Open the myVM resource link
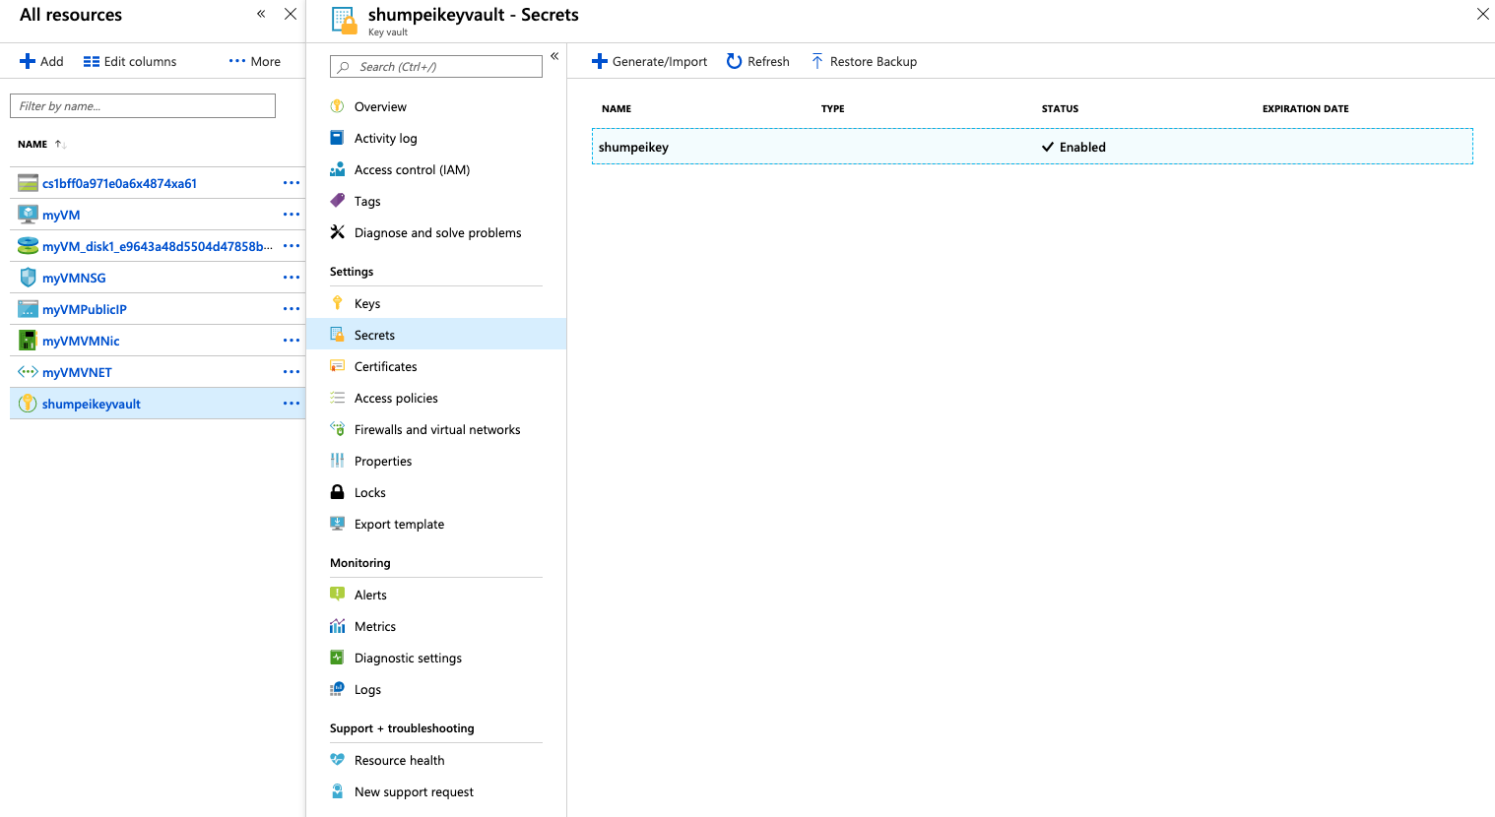Screen dimensions: 1495x817 point(59,214)
